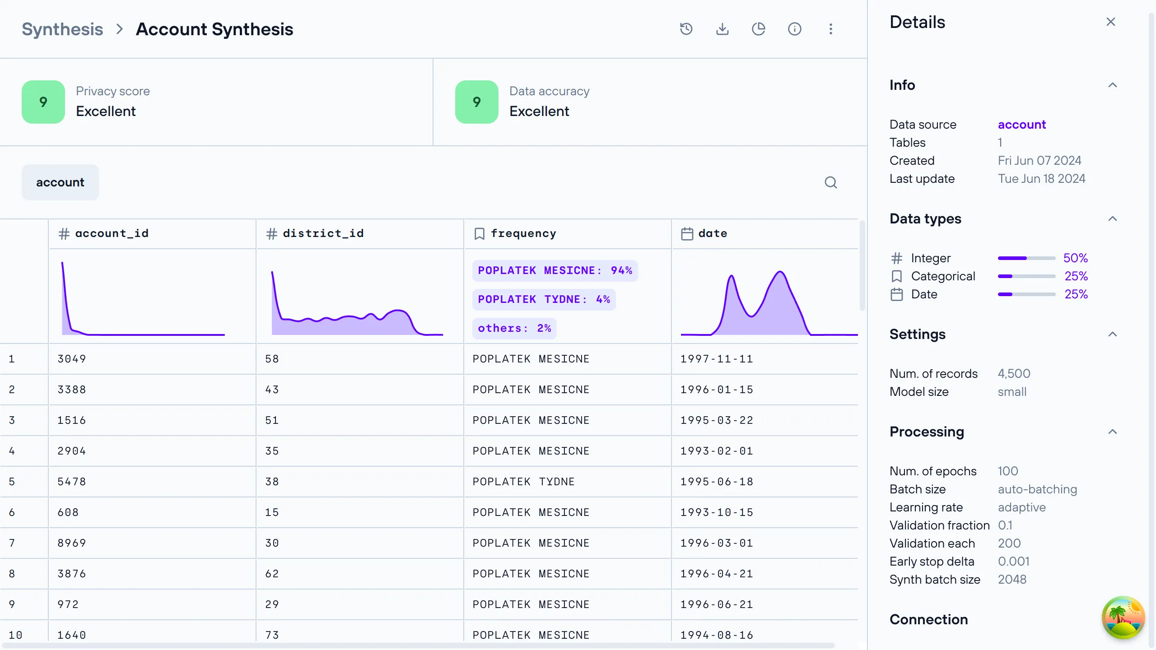Open the three-dot more options menu
The height and width of the screenshot is (650, 1156).
(x=831, y=29)
